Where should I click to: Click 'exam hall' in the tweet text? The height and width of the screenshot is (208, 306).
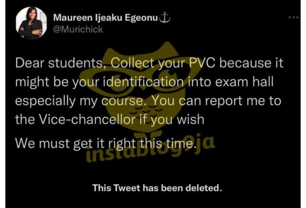244,82
